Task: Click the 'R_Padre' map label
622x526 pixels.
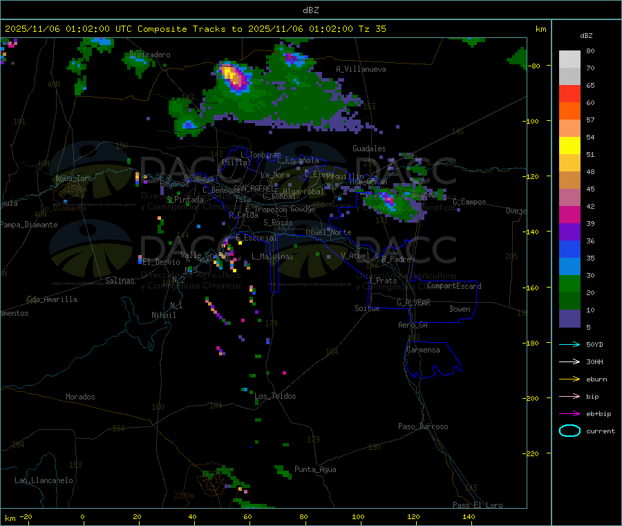Action: (396, 259)
